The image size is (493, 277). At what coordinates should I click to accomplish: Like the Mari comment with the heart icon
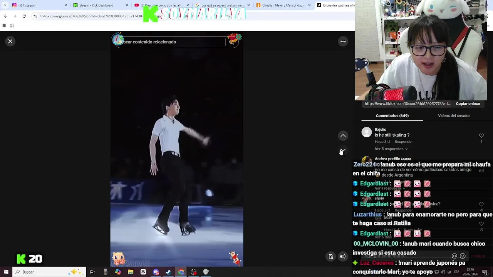(481, 224)
